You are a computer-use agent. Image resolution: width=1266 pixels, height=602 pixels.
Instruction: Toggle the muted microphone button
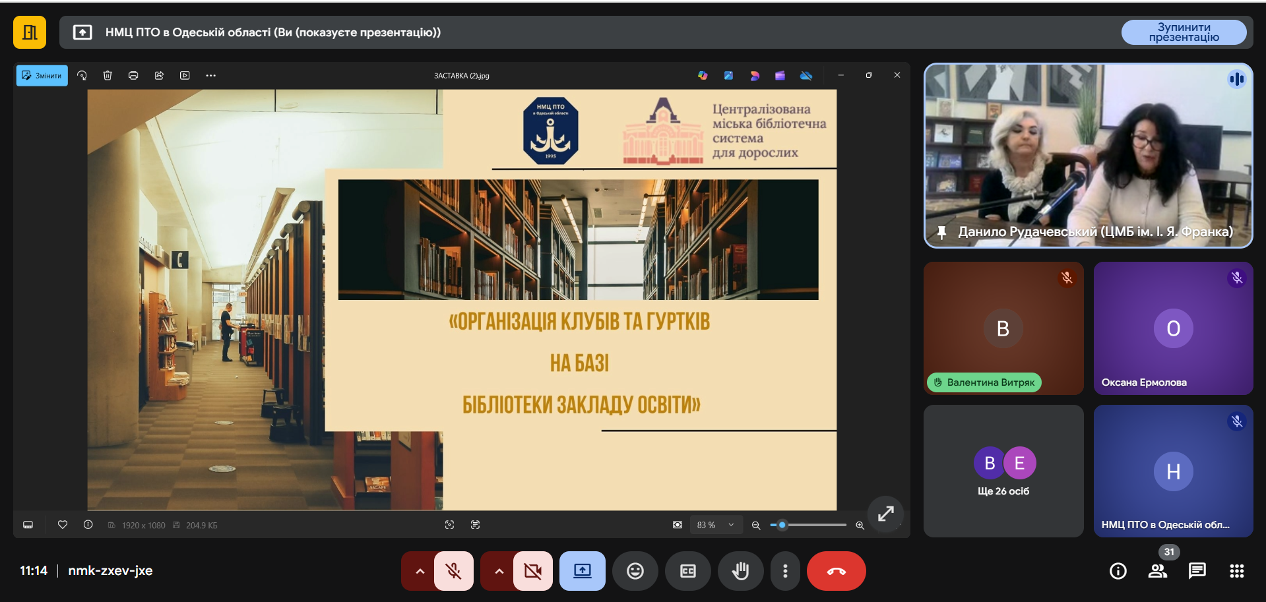click(454, 571)
